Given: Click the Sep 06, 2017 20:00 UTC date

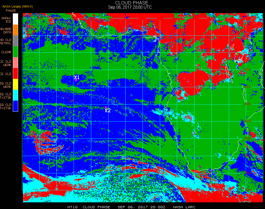Looking at the screenshot, I should click(130, 7).
